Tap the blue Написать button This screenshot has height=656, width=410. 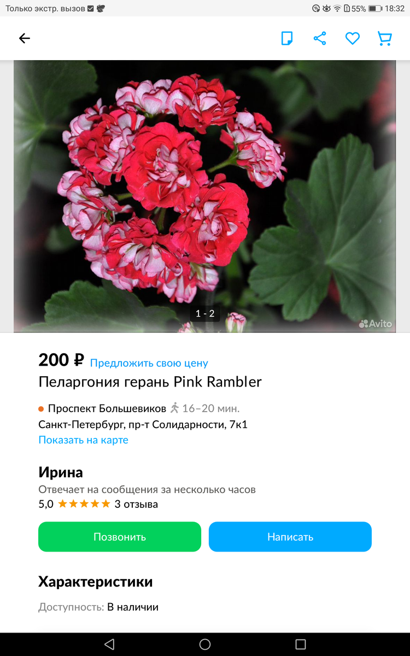tap(290, 537)
